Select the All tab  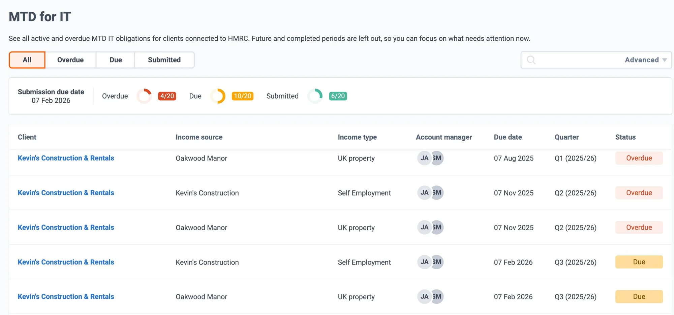pyautogui.click(x=27, y=60)
